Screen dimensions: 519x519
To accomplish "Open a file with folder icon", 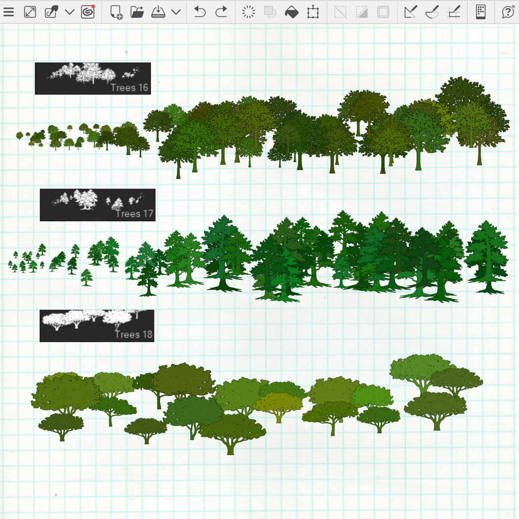I will 137,12.
